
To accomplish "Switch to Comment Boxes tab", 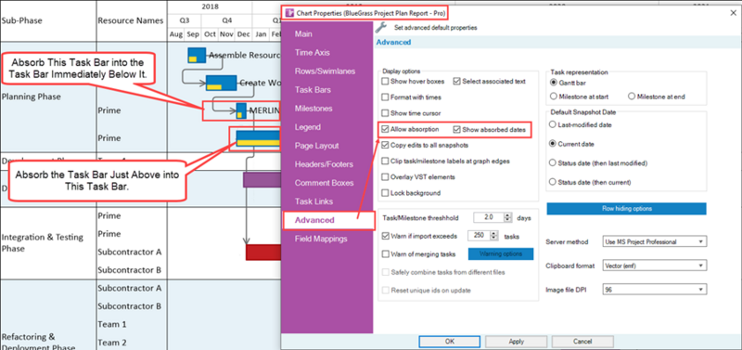I will [324, 183].
